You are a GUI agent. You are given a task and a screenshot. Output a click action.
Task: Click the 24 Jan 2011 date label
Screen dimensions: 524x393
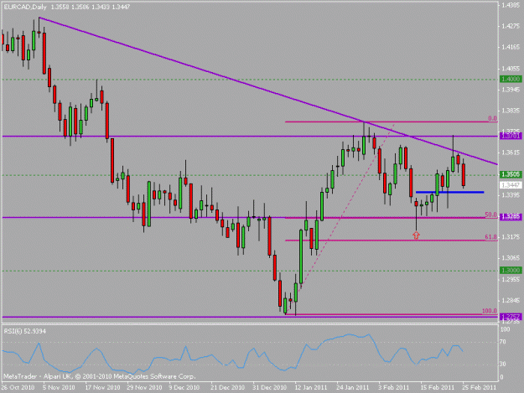click(x=353, y=388)
